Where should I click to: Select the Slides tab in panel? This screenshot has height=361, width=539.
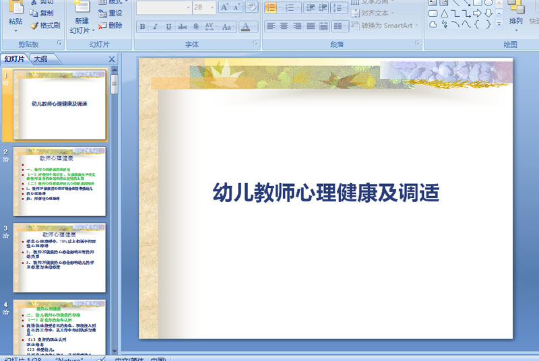click(15, 59)
